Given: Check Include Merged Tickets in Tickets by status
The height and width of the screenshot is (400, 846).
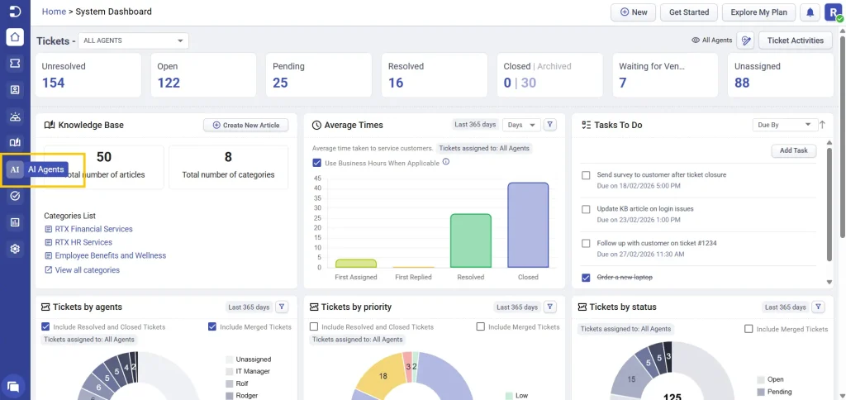Looking at the screenshot, I should coord(749,329).
